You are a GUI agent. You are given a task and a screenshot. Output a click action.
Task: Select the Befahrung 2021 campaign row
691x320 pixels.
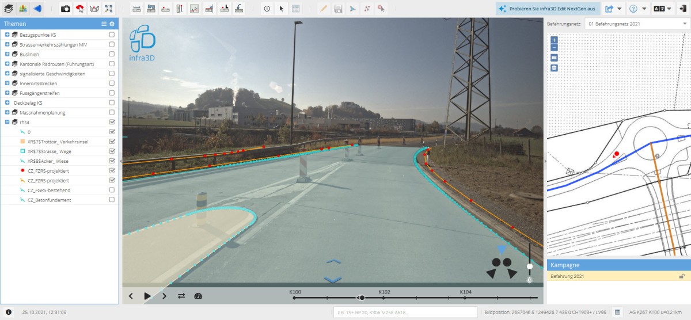click(618, 276)
